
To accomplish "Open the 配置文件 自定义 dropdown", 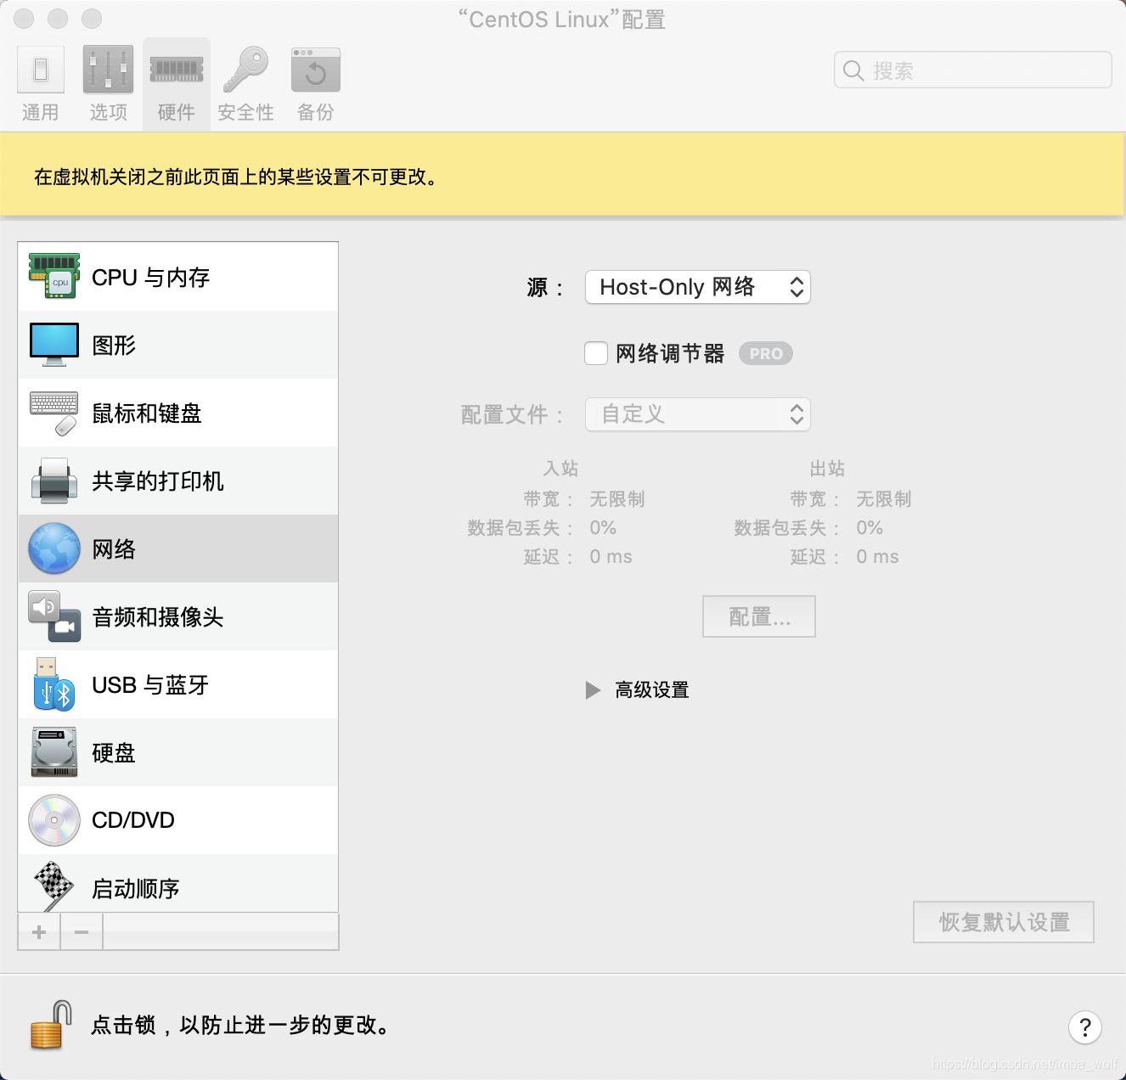I will pyautogui.click(x=698, y=414).
